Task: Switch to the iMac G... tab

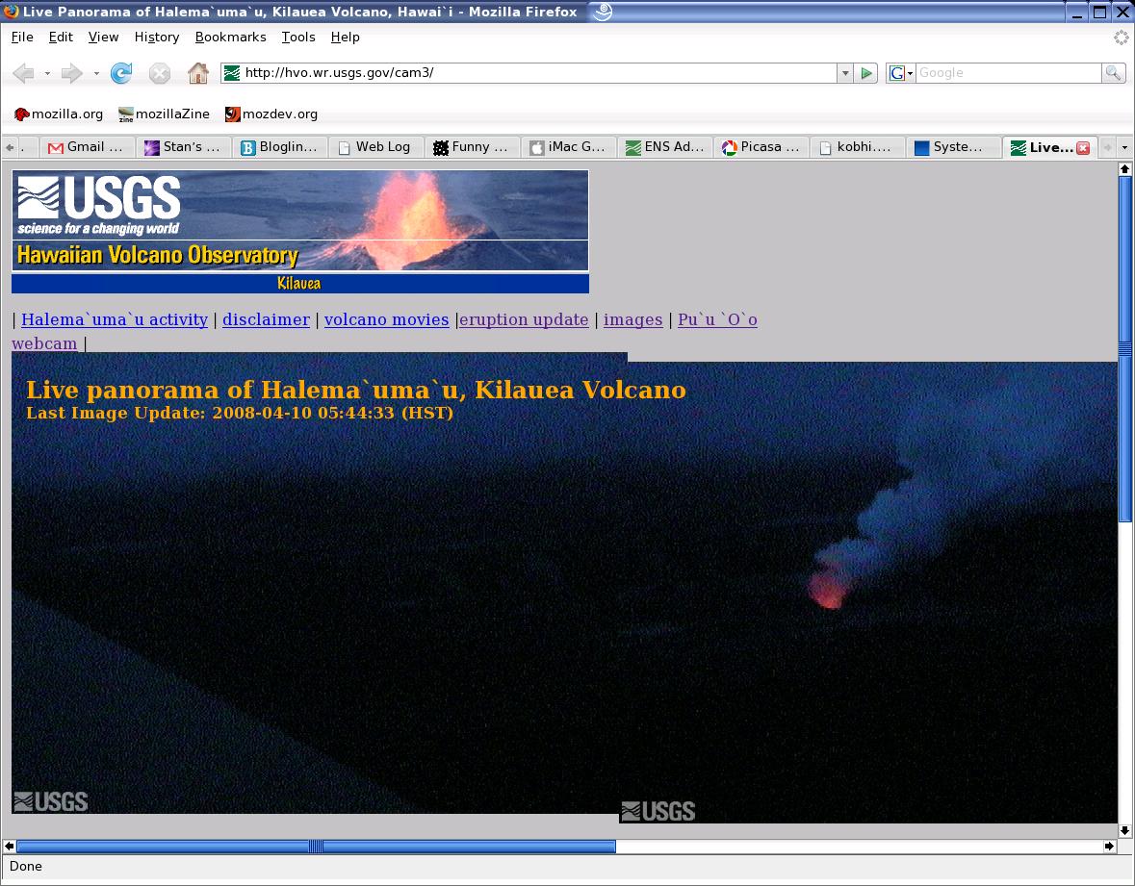Action: (568, 147)
